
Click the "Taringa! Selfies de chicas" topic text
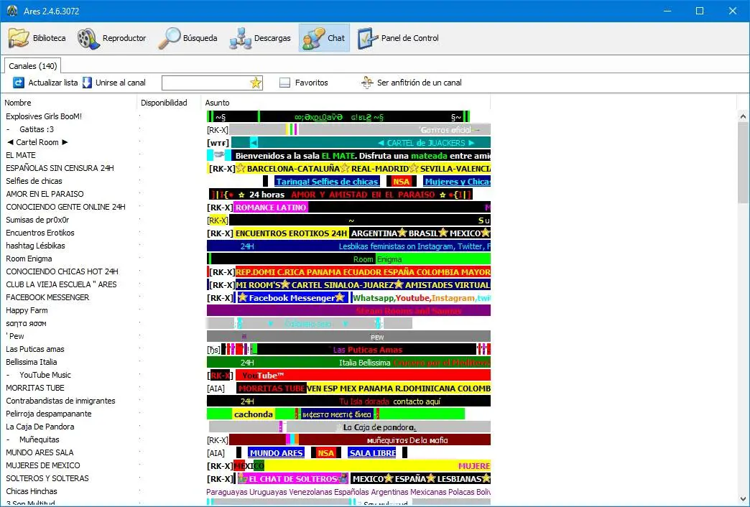[x=327, y=181]
